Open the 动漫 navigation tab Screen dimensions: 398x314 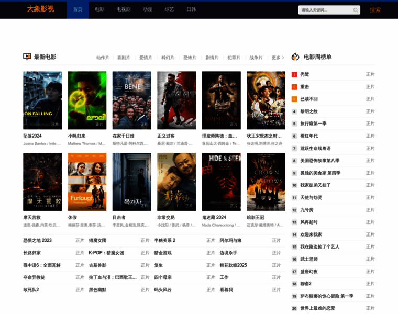[148, 9]
